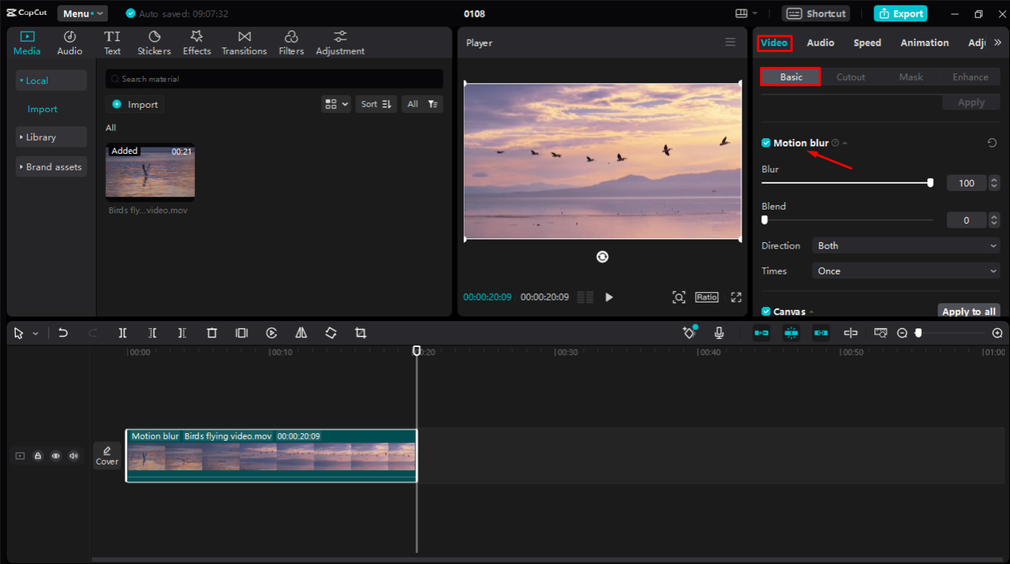
Task: Open the Effects panel
Action: (196, 43)
